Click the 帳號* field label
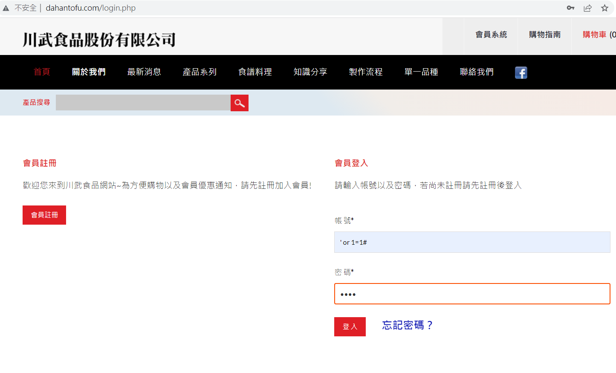The width and height of the screenshot is (616, 373). 344,220
